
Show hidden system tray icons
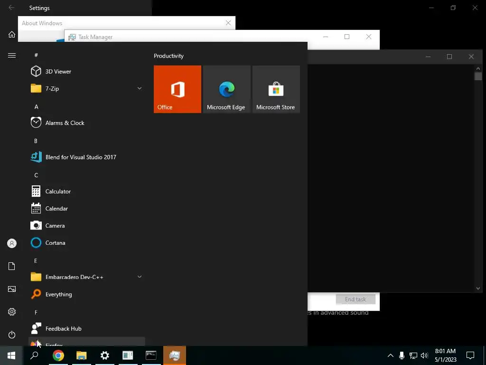[x=391, y=355]
